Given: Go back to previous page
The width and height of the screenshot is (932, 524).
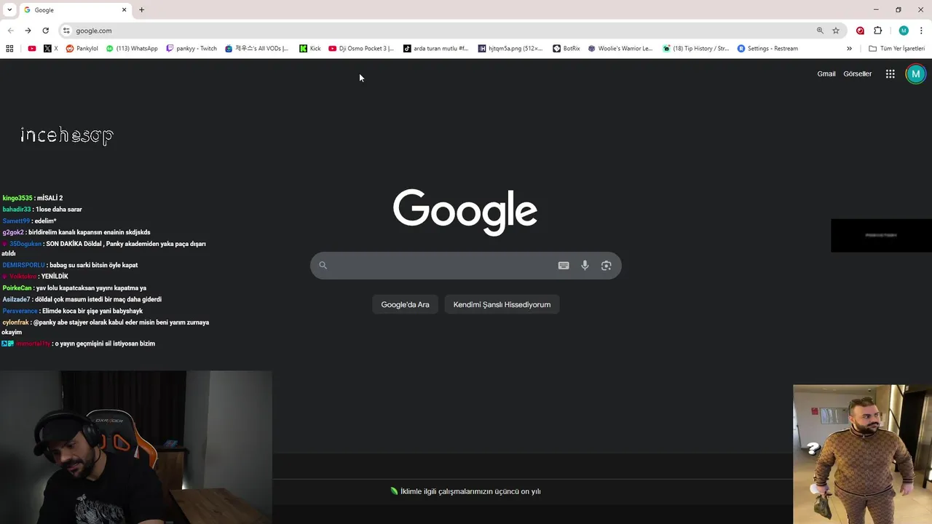Looking at the screenshot, I should pos(10,31).
